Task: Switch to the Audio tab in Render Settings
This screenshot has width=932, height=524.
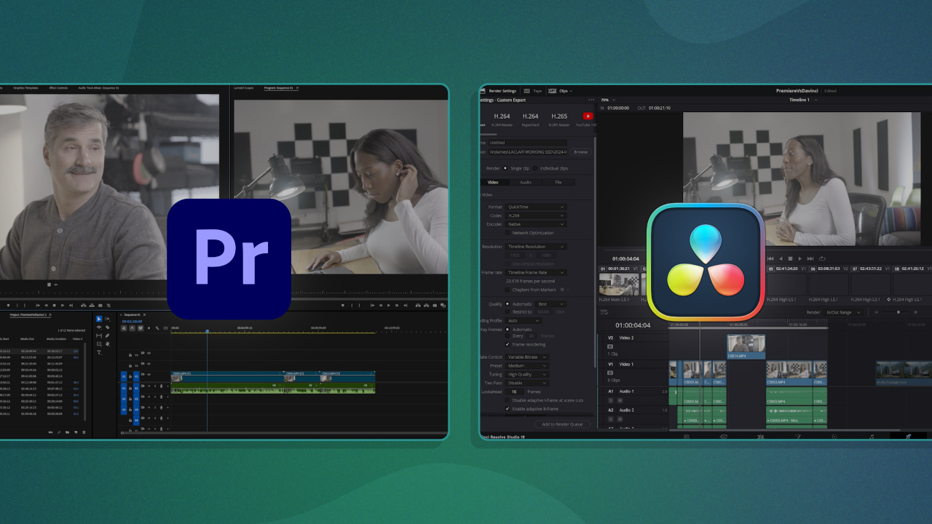Action: coord(526,182)
